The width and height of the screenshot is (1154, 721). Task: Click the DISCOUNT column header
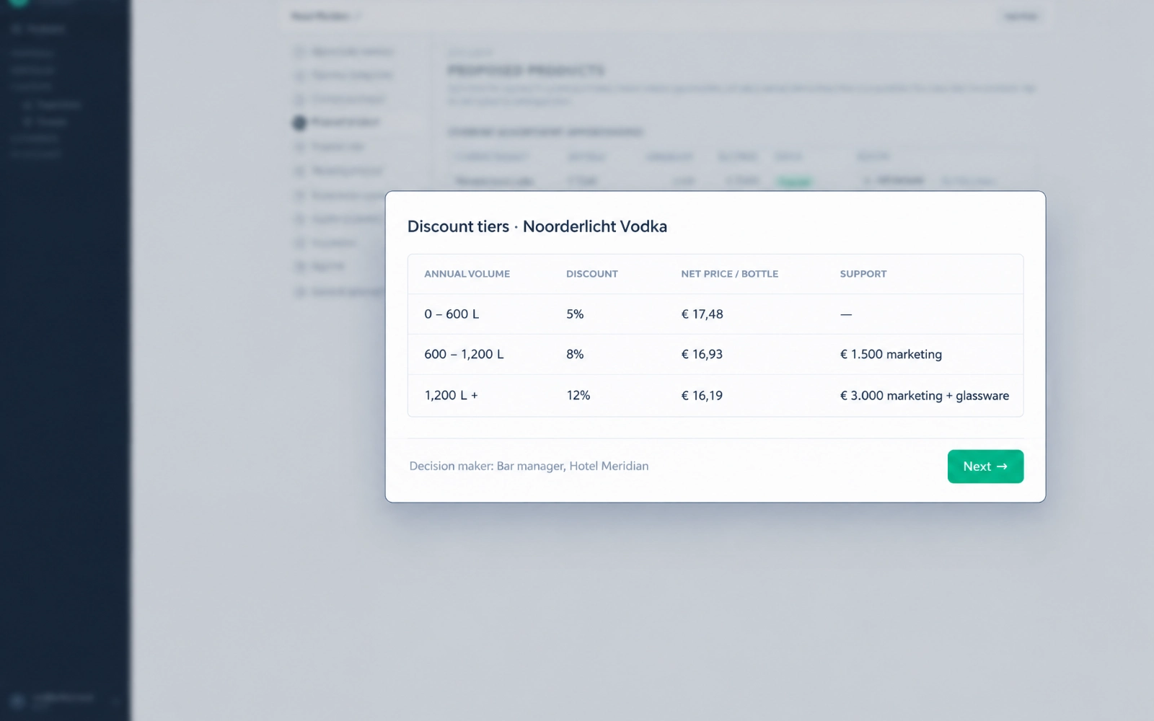pos(592,274)
